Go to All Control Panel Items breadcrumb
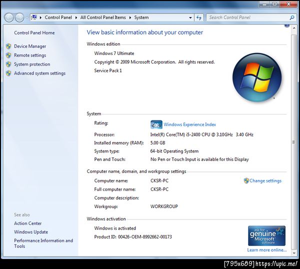Image resolution: width=300 pixels, height=269 pixels. coord(103,17)
